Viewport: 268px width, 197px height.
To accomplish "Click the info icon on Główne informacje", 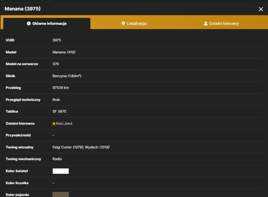I will [x=29, y=23].
